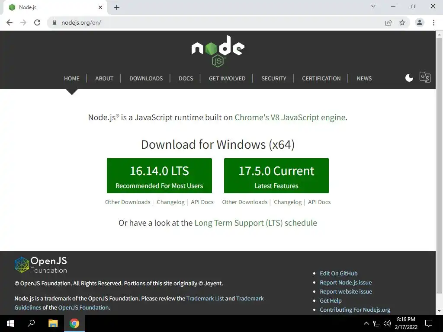Open a new tab with the plus button
This screenshot has width=443, height=332.
tap(117, 7)
